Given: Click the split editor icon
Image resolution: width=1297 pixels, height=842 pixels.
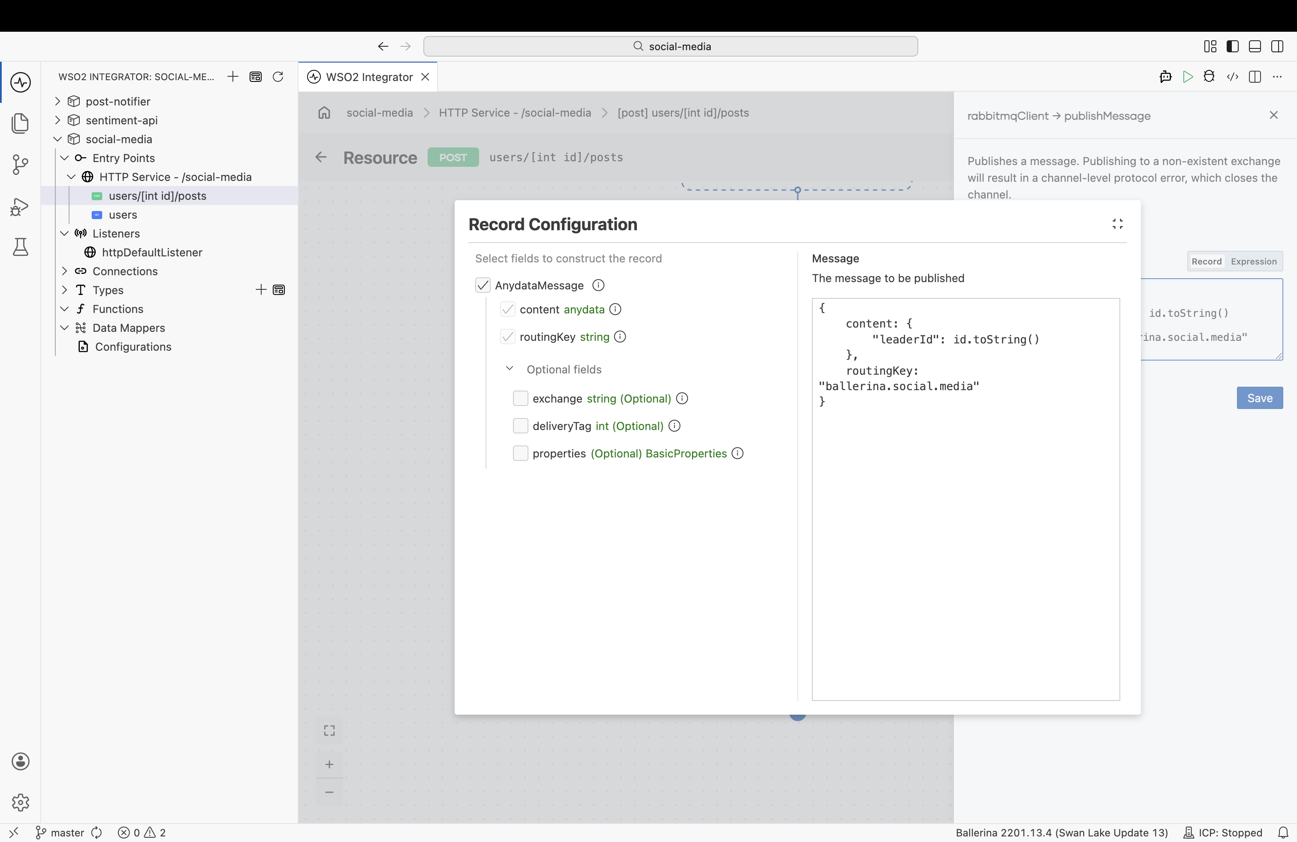Looking at the screenshot, I should (1255, 77).
